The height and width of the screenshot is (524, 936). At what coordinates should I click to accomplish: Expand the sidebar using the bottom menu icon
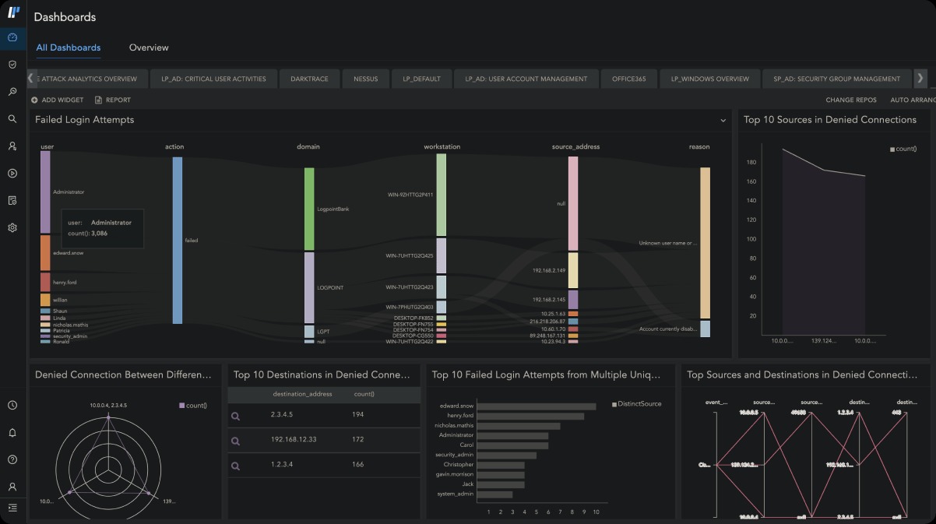click(12, 508)
